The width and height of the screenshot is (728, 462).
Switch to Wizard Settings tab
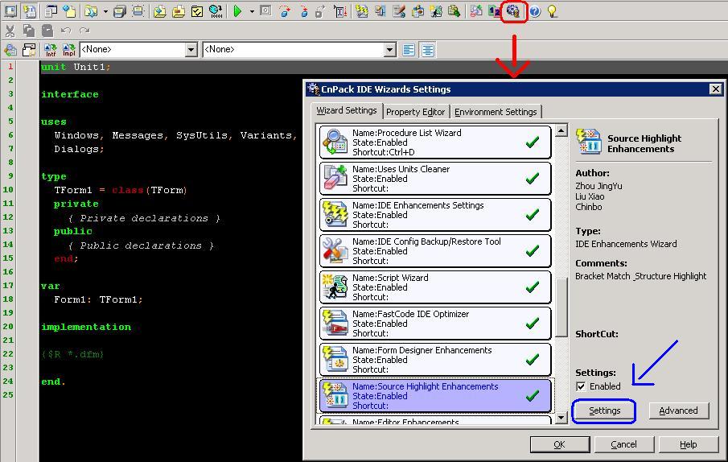[x=347, y=110]
